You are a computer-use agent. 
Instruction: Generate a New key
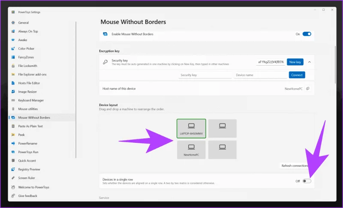(295, 62)
